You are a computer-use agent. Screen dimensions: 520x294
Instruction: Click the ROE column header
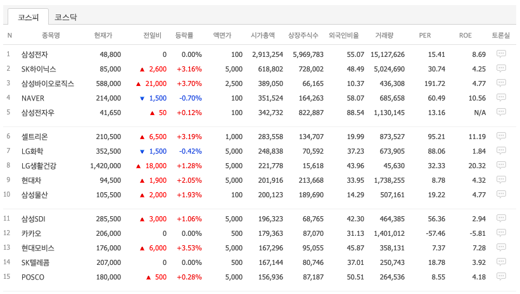click(466, 35)
